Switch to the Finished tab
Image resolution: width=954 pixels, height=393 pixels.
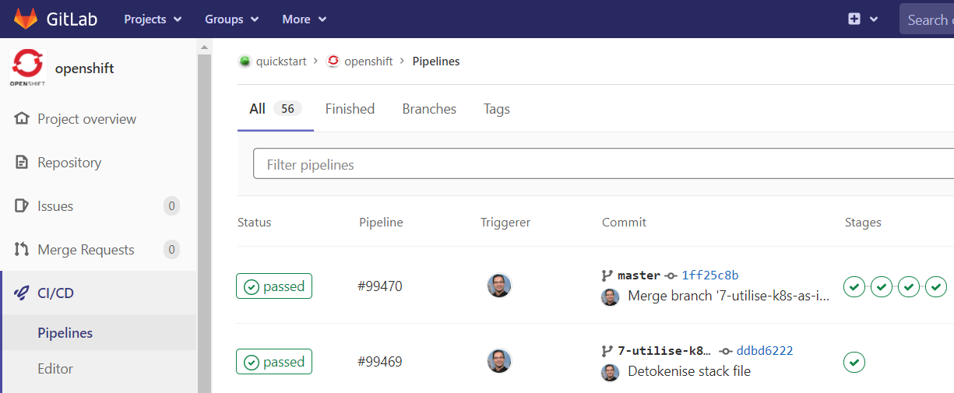point(350,109)
